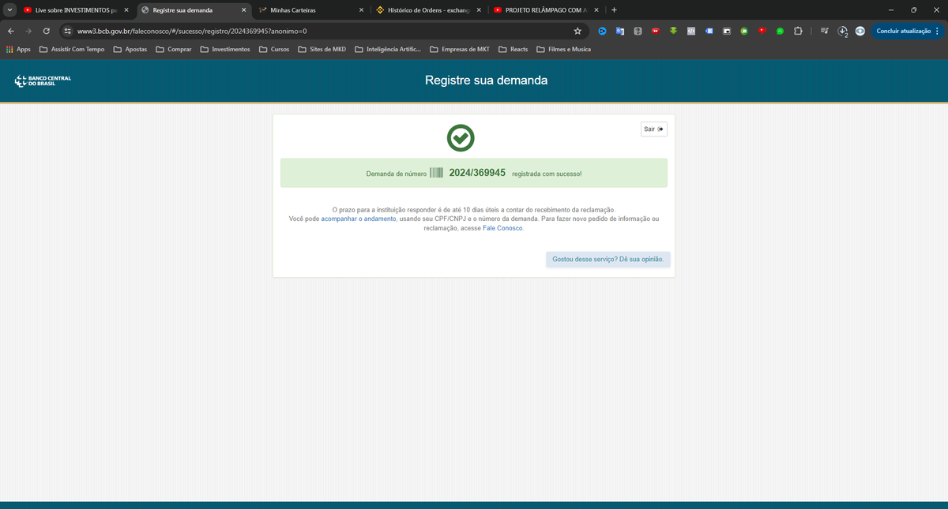Open the WhatsApp green extension icon
This screenshot has height=509, width=948.
tap(780, 31)
